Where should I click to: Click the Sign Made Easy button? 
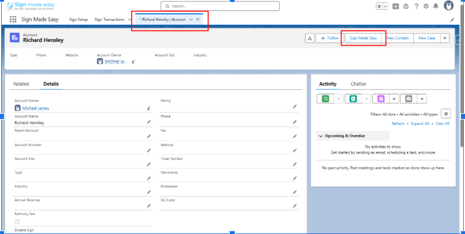(x=363, y=38)
